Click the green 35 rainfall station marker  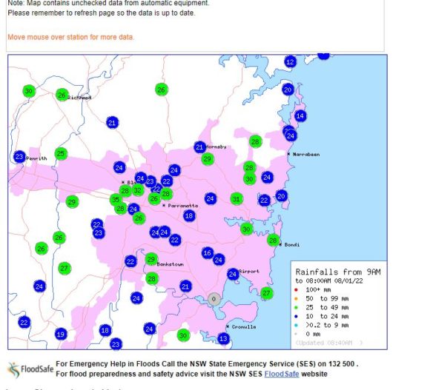(x=116, y=200)
